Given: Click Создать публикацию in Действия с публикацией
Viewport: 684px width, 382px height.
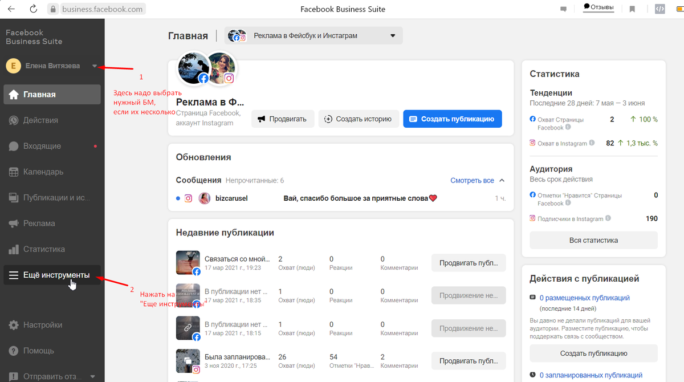Looking at the screenshot, I should 593,353.
